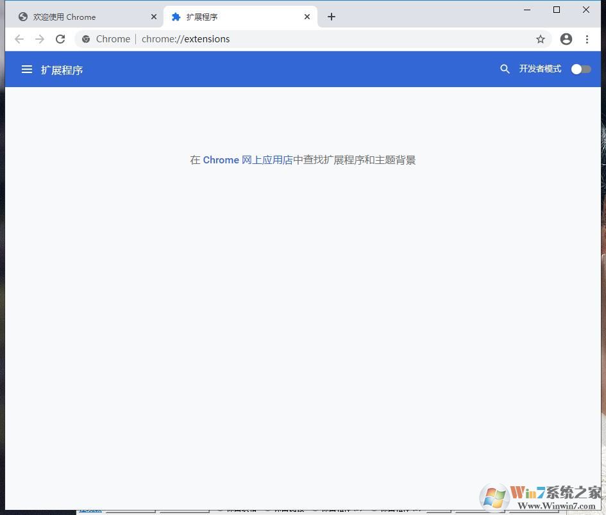606x515 pixels.
Task: Enable 开发者模式 with its toggle switch
Action: click(x=580, y=69)
